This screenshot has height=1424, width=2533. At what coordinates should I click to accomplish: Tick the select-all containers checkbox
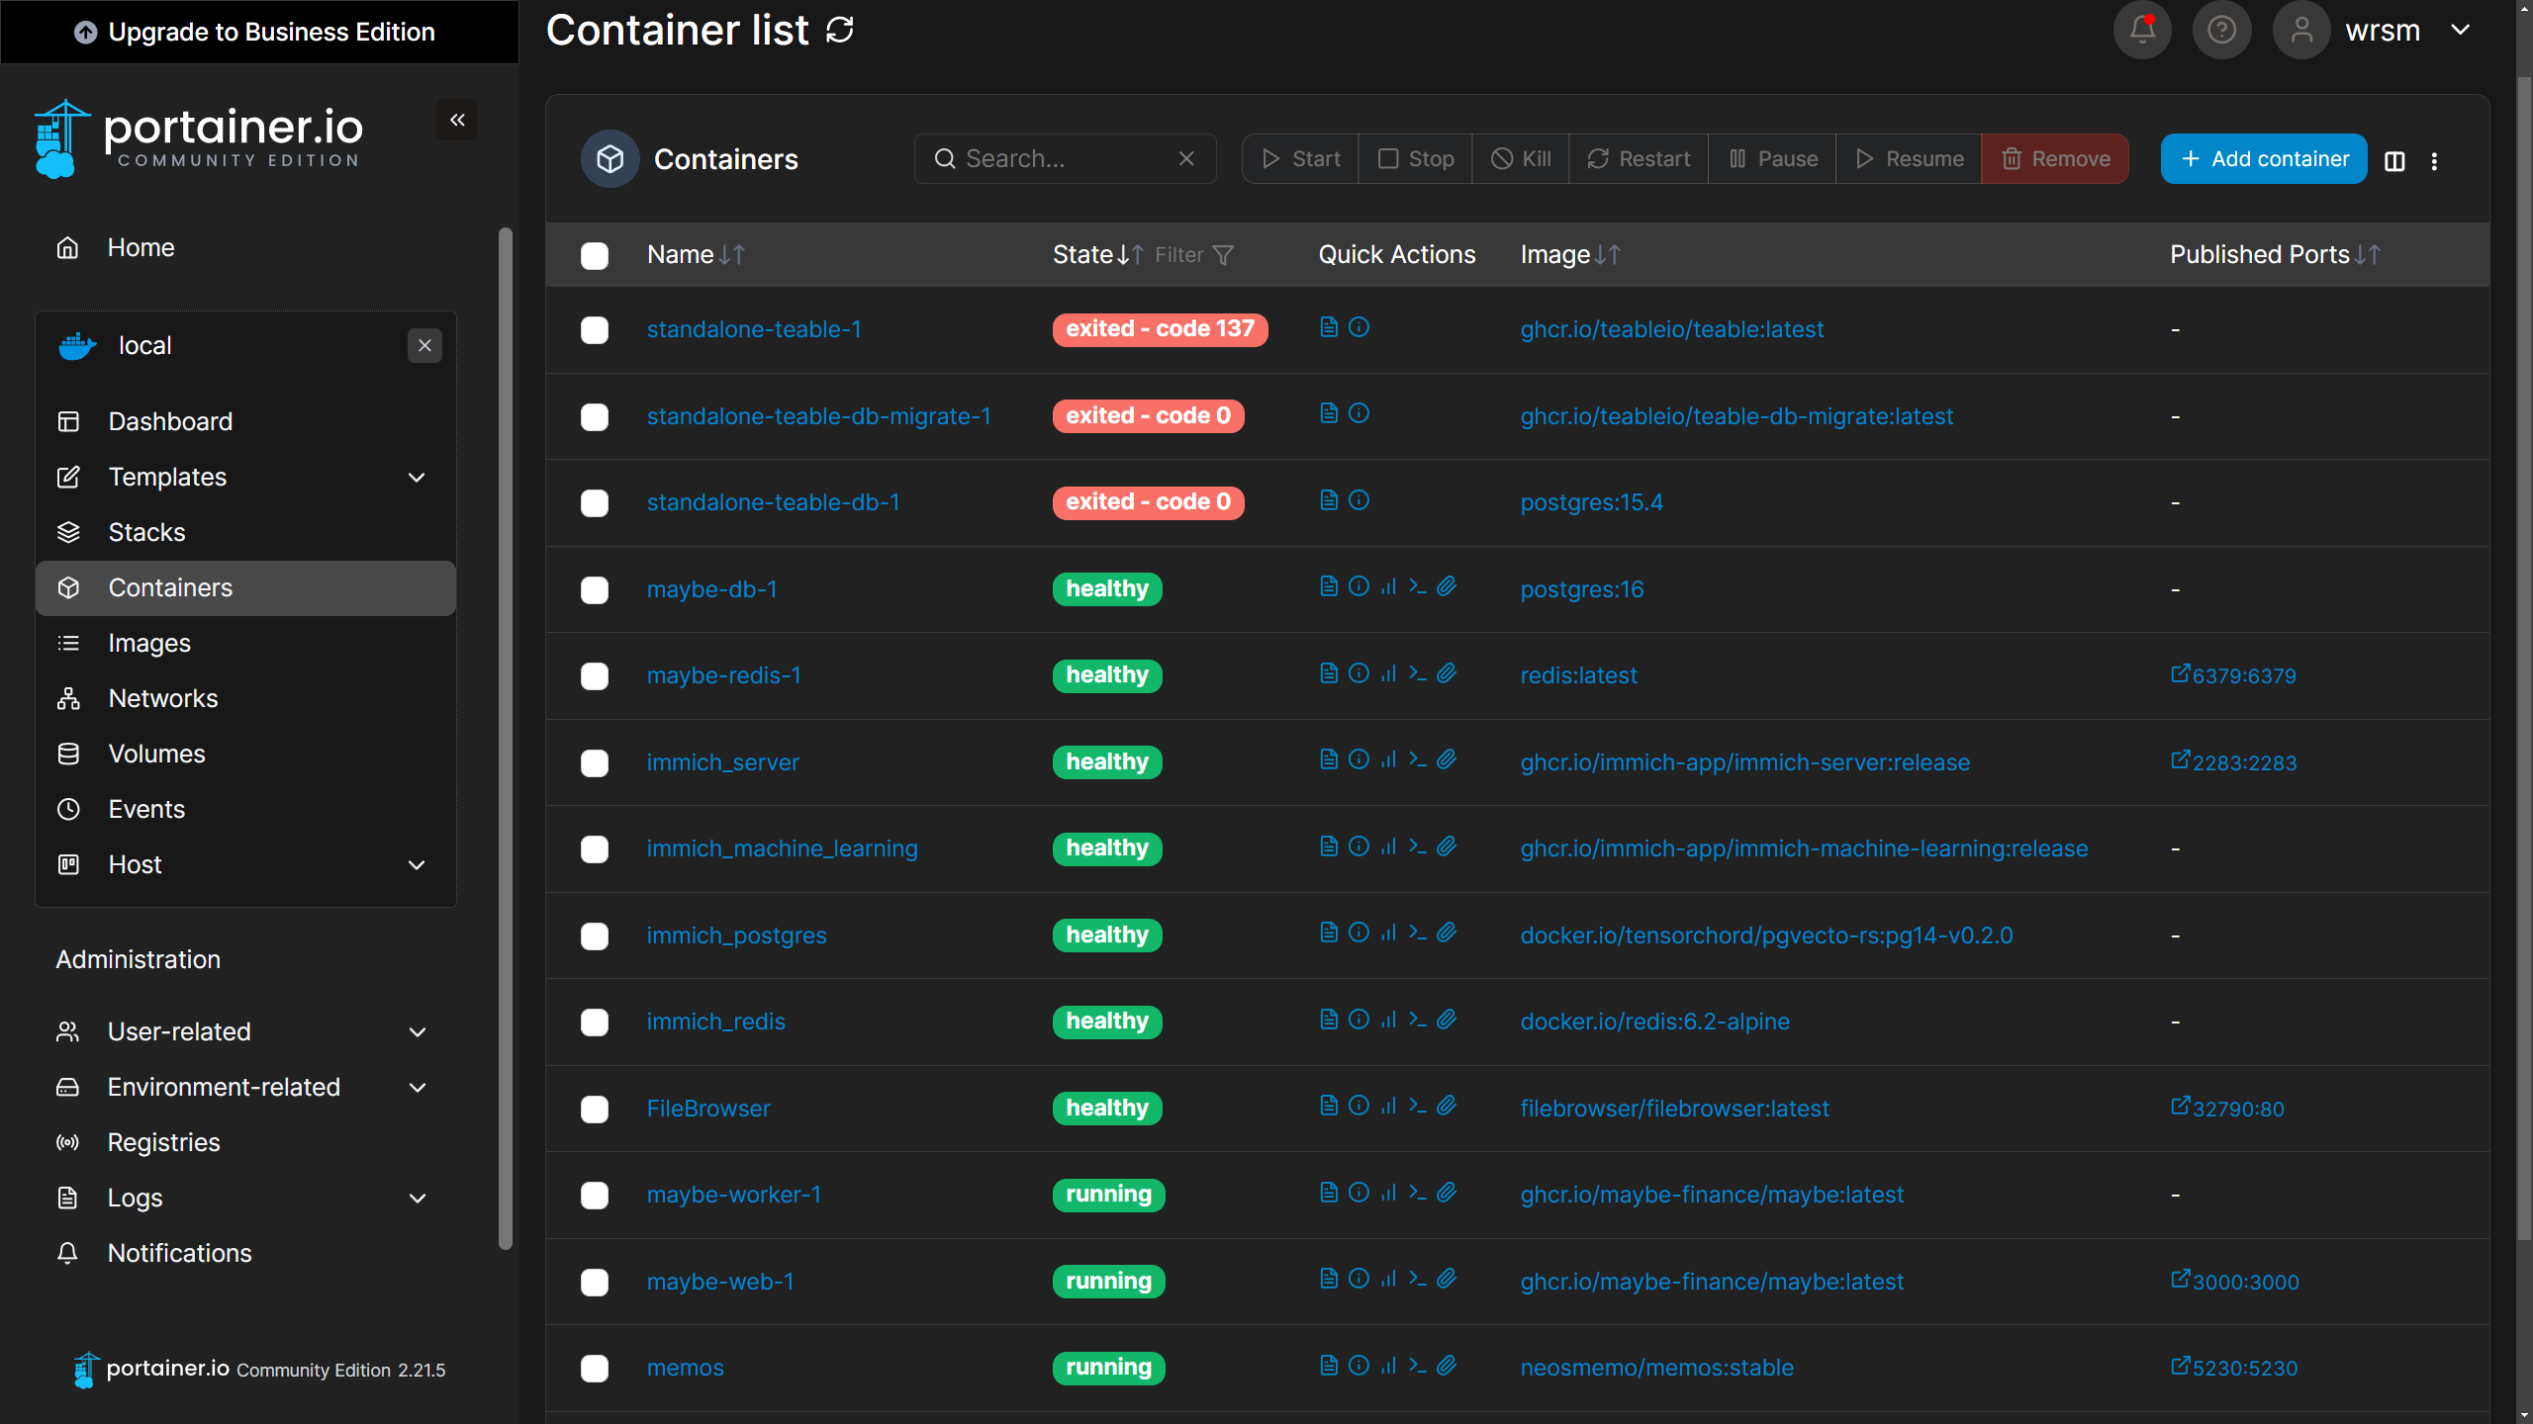pos(595,256)
